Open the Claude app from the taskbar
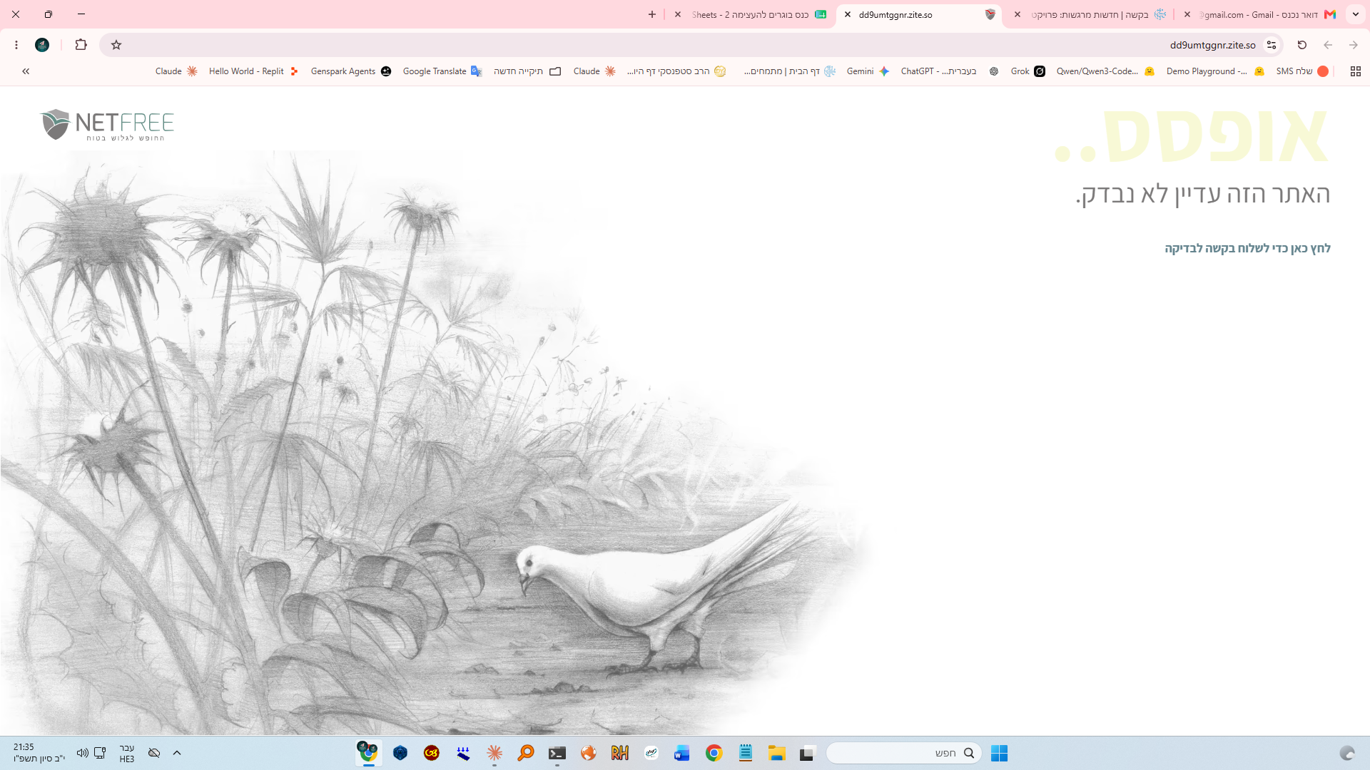 [x=494, y=753]
